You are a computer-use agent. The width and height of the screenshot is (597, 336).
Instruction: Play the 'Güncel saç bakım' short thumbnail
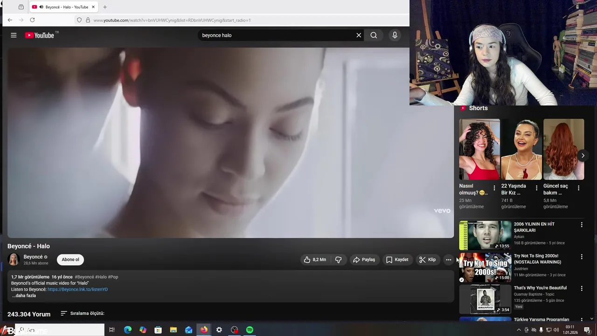coord(563,149)
